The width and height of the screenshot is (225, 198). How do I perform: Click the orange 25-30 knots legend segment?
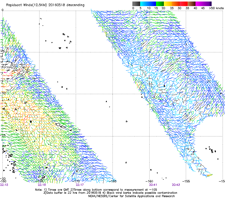[176, 4]
